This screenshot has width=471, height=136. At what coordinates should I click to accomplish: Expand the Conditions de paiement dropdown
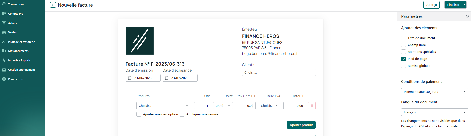tap(434, 92)
